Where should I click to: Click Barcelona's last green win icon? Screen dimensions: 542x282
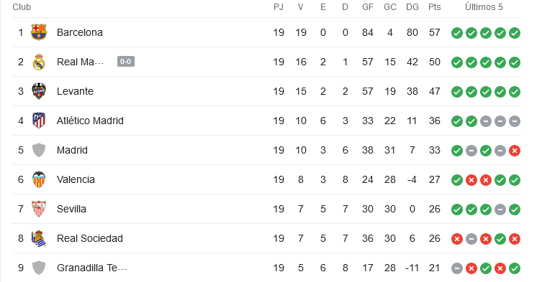pos(515,33)
